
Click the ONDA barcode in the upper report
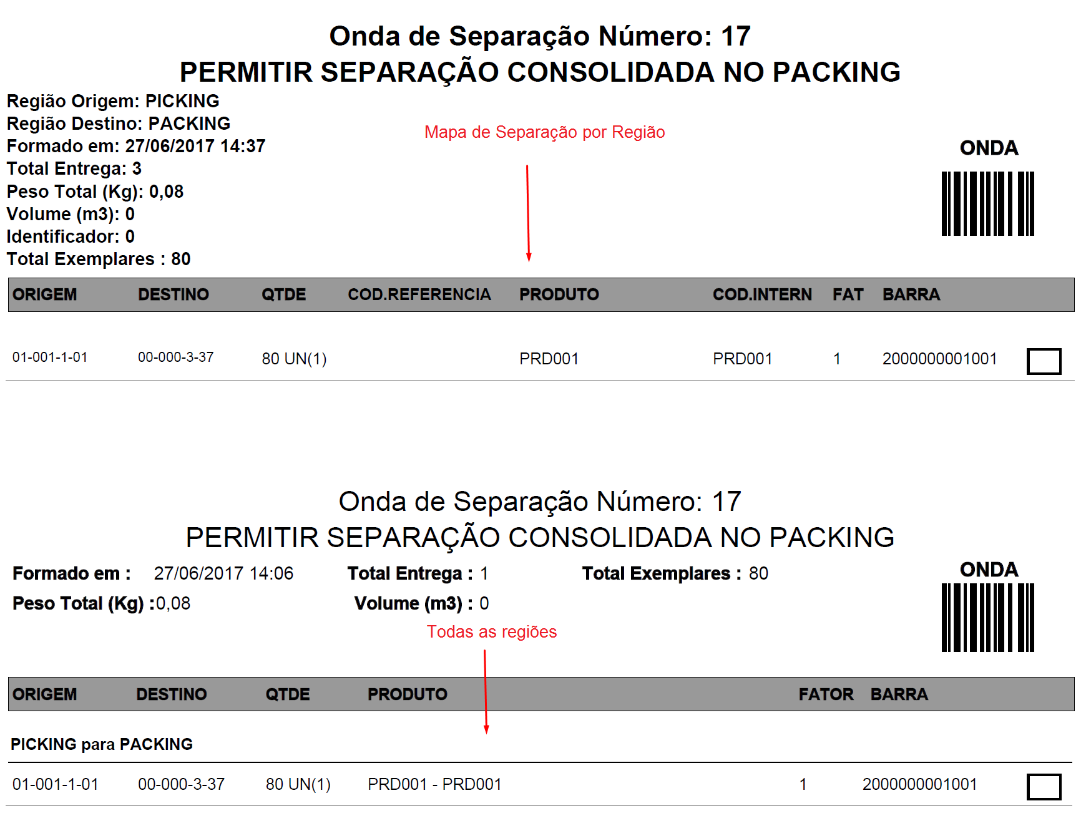point(987,203)
